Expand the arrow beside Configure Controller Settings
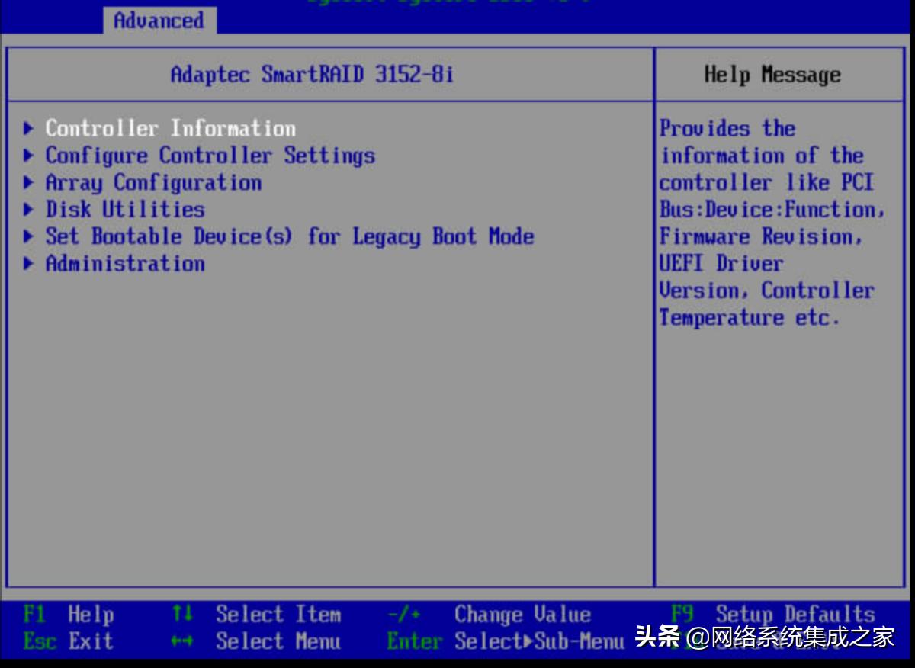Viewport: 915px width, 668px height. tap(28, 156)
